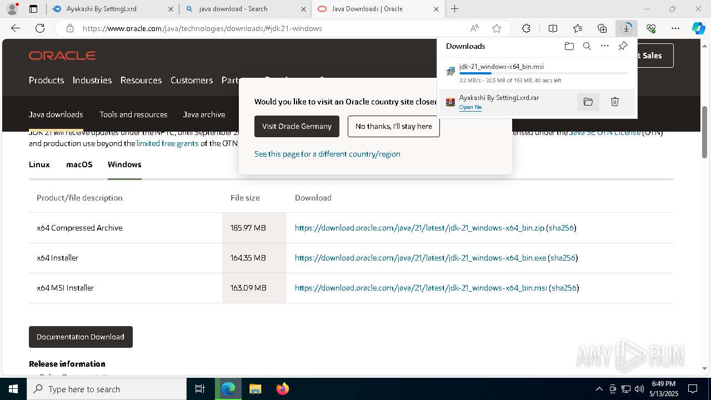Show hidden system tray icons
This screenshot has width=711, height=400.
[599, 389]
